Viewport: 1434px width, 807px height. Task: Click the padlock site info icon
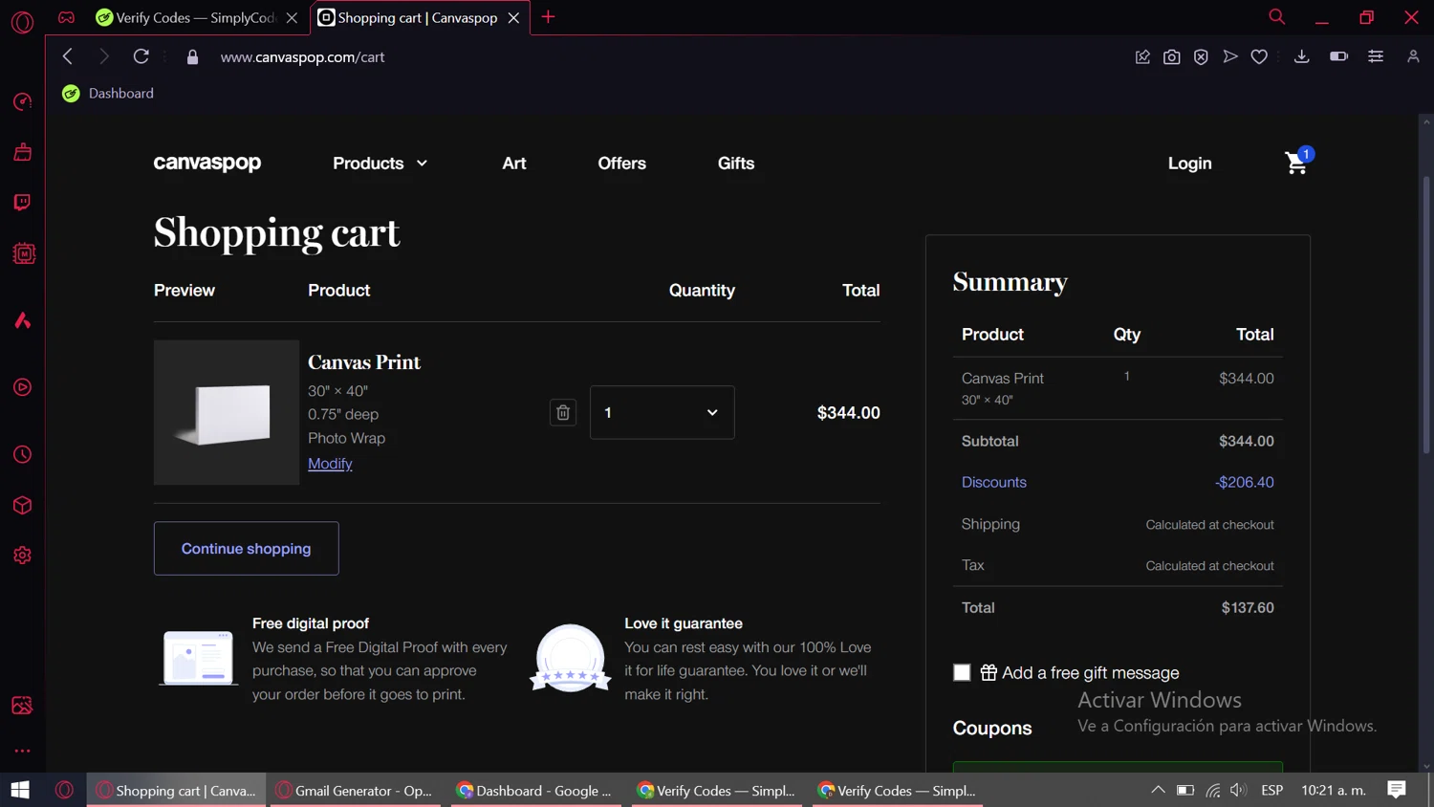192,57
